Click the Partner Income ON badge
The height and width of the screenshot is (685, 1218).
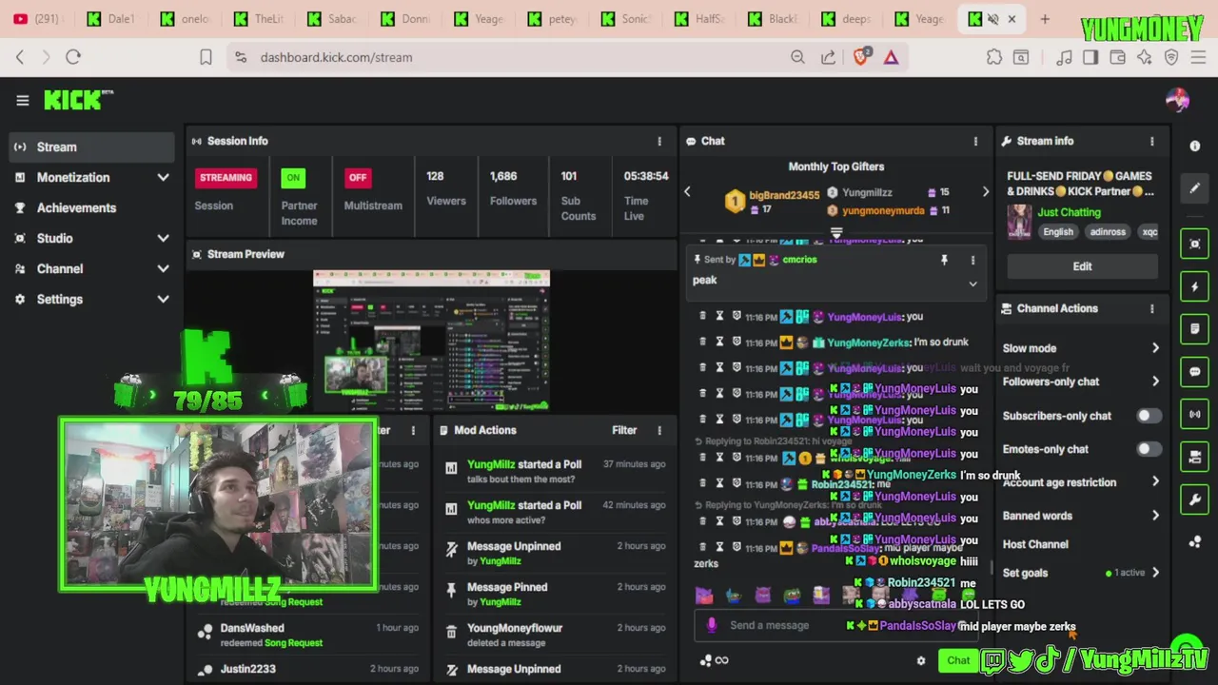[x=293, y=178]
